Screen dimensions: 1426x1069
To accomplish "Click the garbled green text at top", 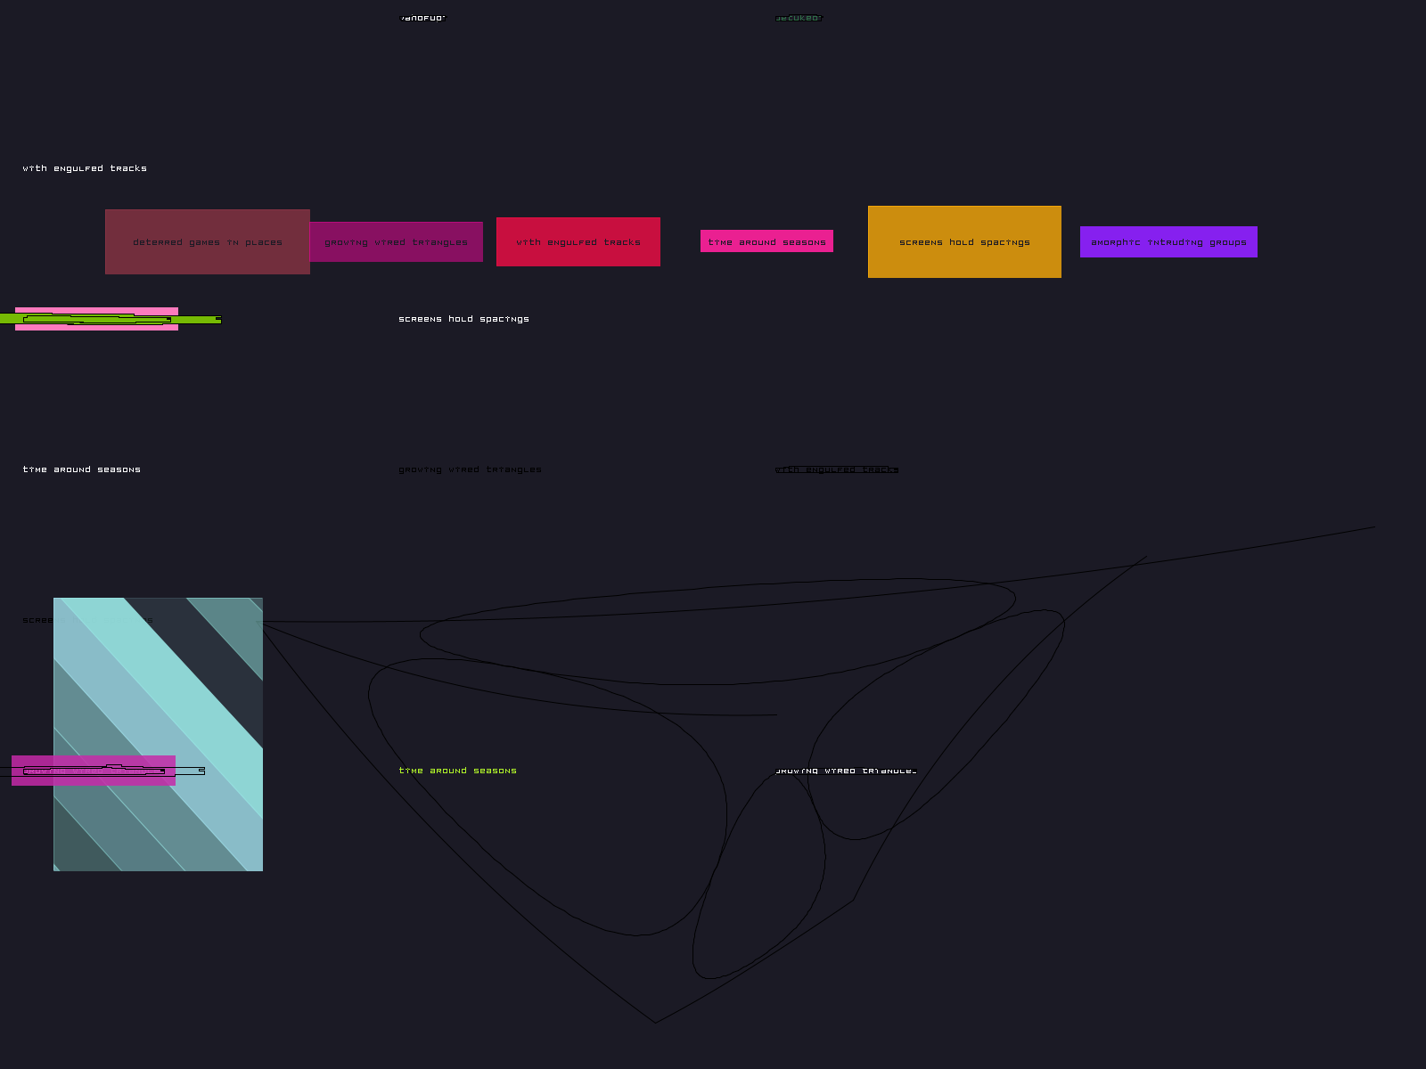I will click(799, 18).
